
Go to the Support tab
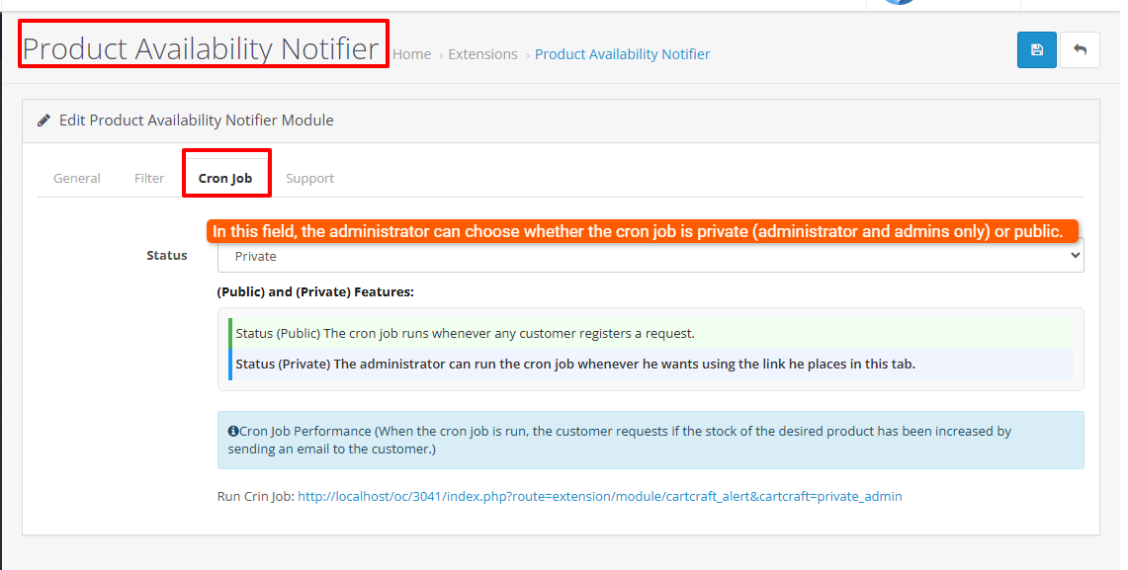point(309,179)
